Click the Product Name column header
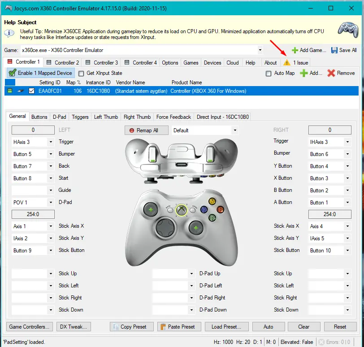Screen dimensions: 364x347 click(186, 82)
